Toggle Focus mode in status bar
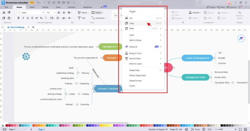The height and width of the screenshot is (131, 250). (x=195, y=129)
